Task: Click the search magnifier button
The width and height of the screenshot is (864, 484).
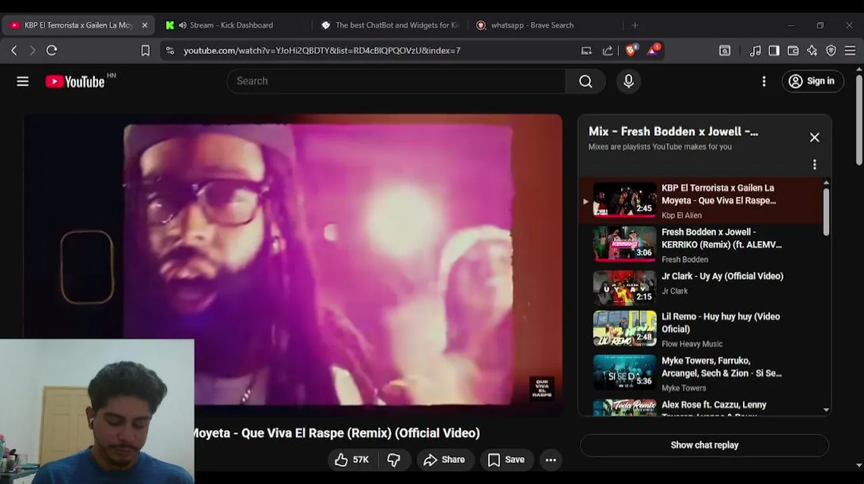Action: 585,81
